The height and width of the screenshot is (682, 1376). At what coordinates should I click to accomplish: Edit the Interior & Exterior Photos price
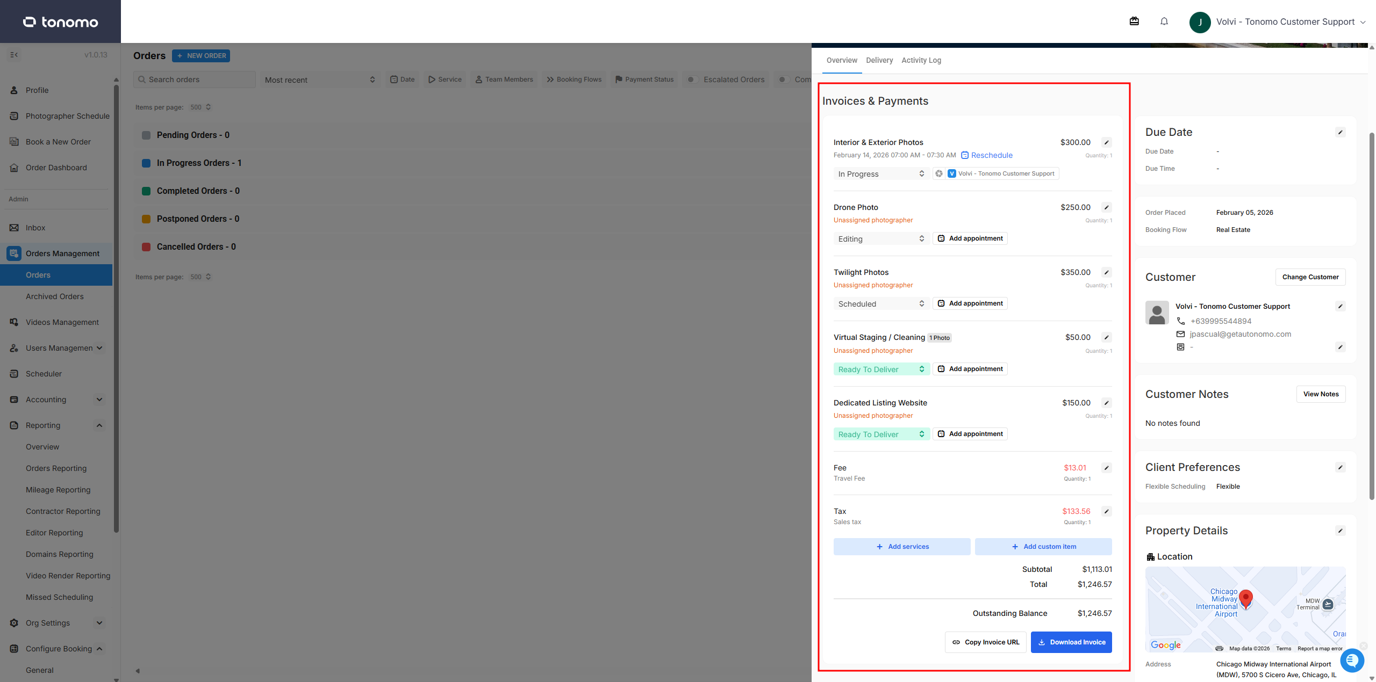point(1107,142)
